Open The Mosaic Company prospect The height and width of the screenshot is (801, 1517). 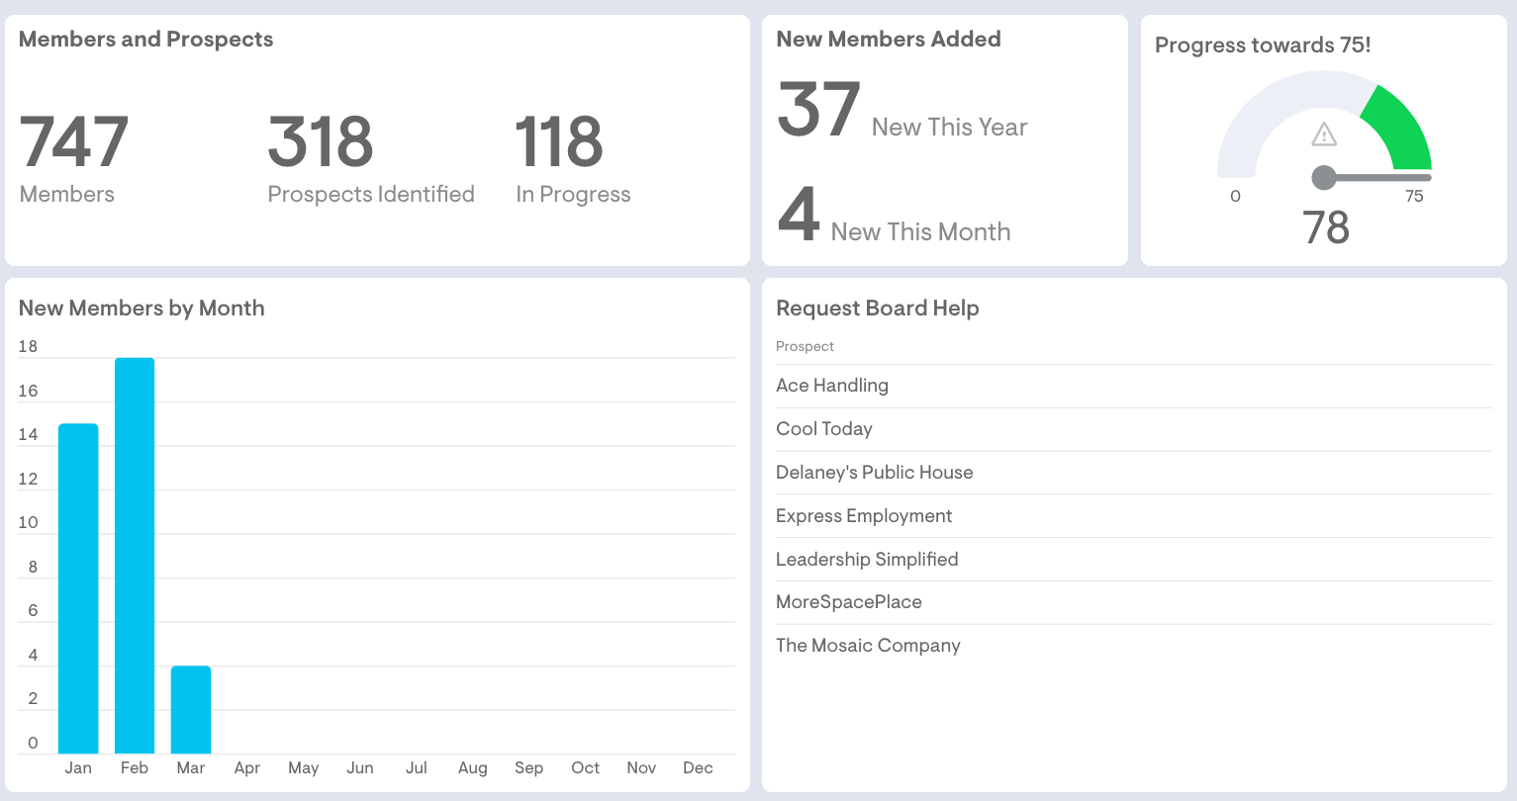tap(868, 646)
